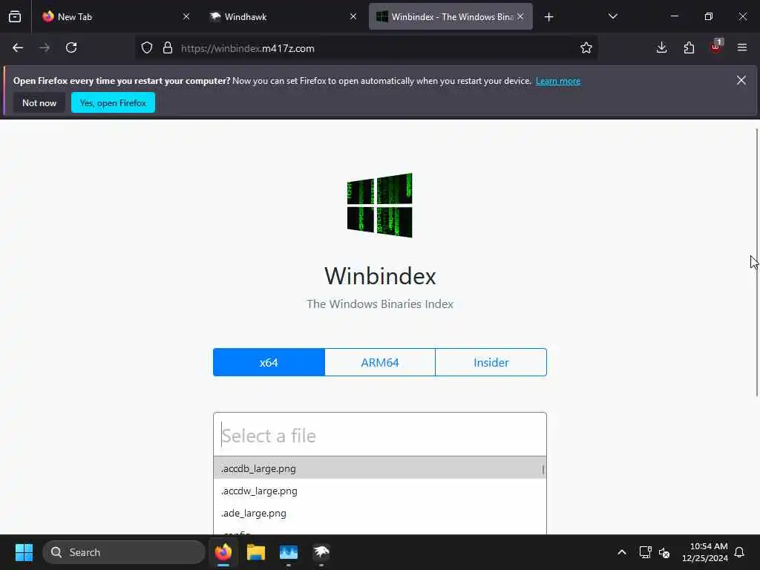Viewport: 760px width, 570px height.
Task: Choose Not now in the notification
Action: (x=39, y=102)
